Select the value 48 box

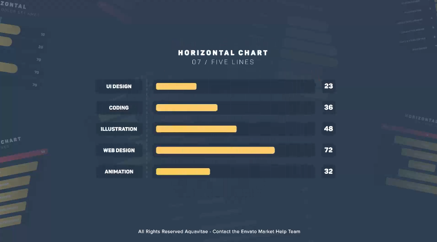[x=328, y=129]
